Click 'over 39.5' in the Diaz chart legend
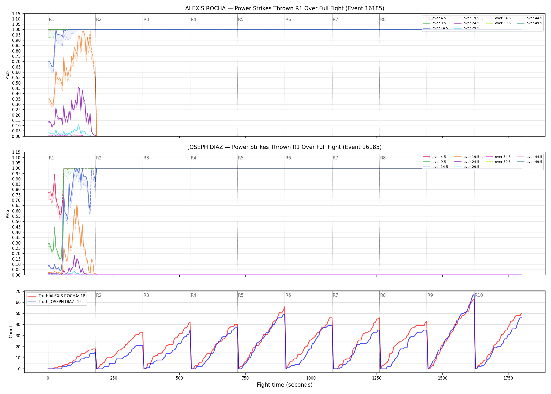The height and width of the screenshot is (394, 551). (503, 162)
